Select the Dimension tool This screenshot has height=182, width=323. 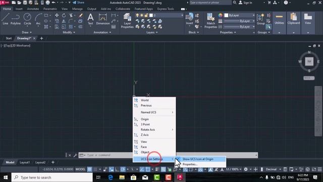coord(103,19)
